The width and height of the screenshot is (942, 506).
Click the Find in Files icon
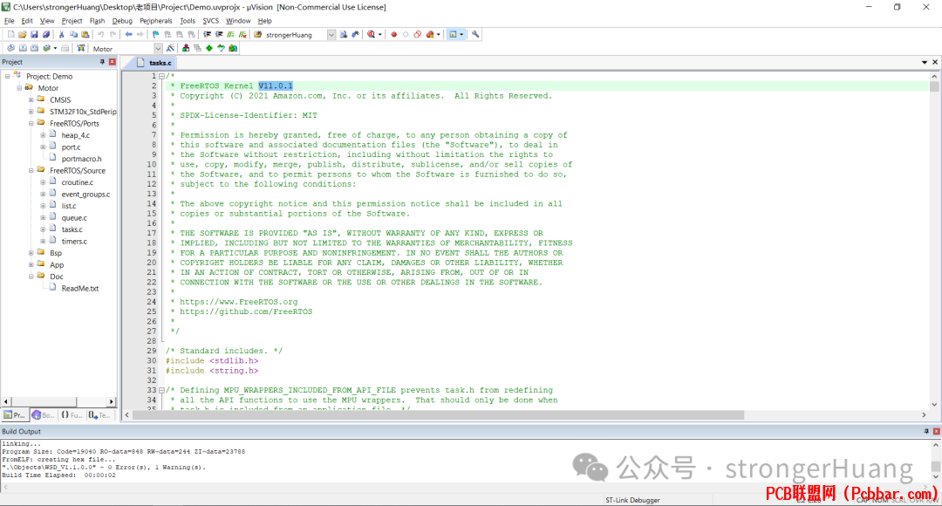[x=344, y=35]
